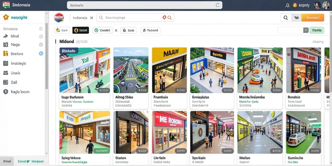Open the laypr Barlotein mall thumbnail

pyautogui.click(x=85, y=70)
